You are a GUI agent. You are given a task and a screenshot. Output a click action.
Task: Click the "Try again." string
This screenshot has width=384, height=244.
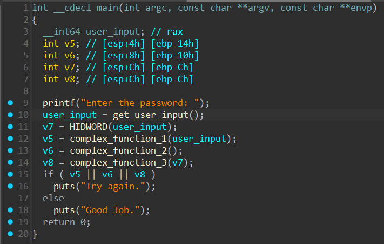click(113, 187)
